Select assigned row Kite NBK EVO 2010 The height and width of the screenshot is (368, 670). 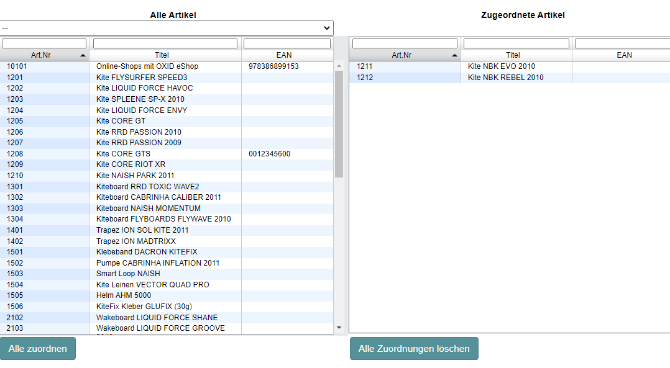pyautogui.click(x=510, y=66)
